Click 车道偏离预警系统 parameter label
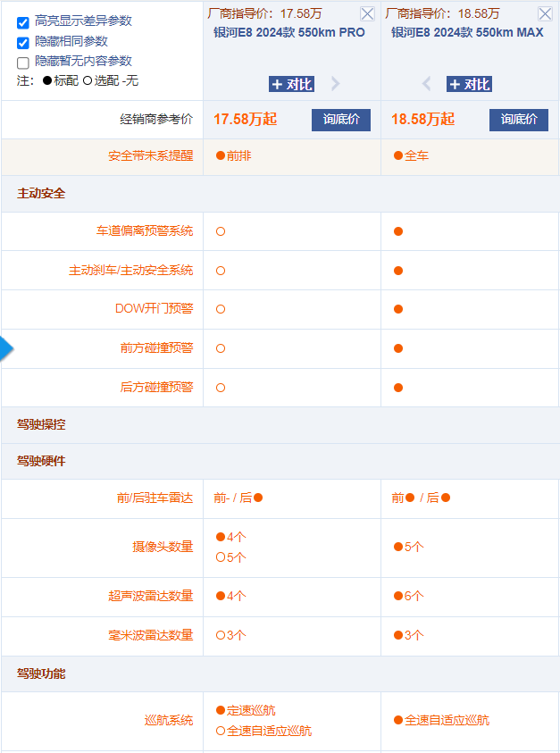560x753 pixels. 145,231
